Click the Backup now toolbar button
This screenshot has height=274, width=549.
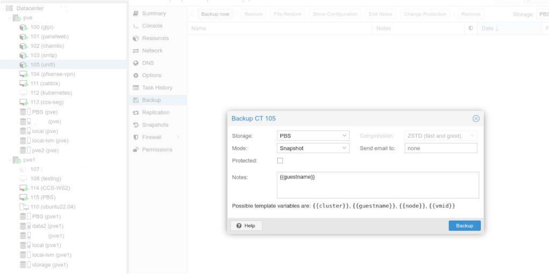(x=214, y=14)
